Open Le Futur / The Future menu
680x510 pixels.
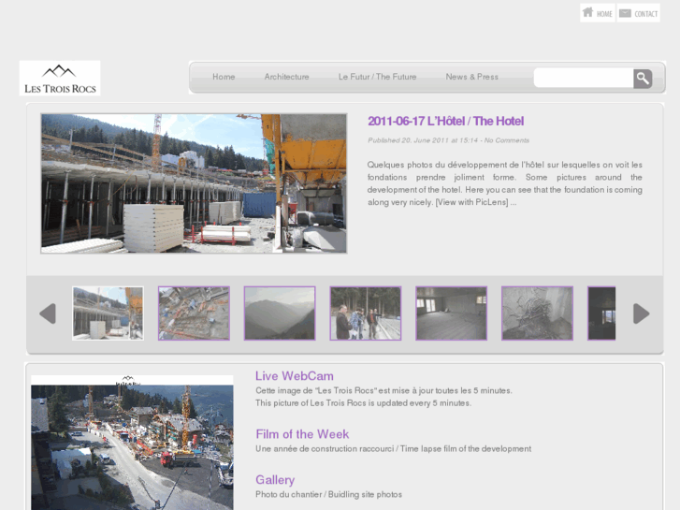(377, 77)
